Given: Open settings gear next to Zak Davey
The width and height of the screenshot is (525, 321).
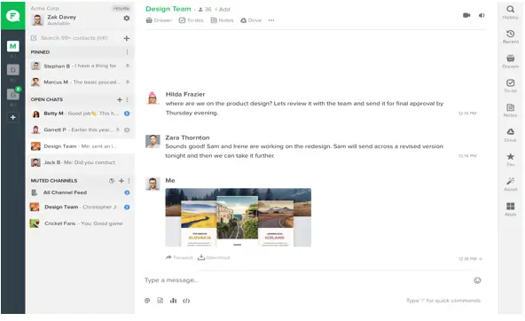Looking at the screenshot, I should 127,18.
